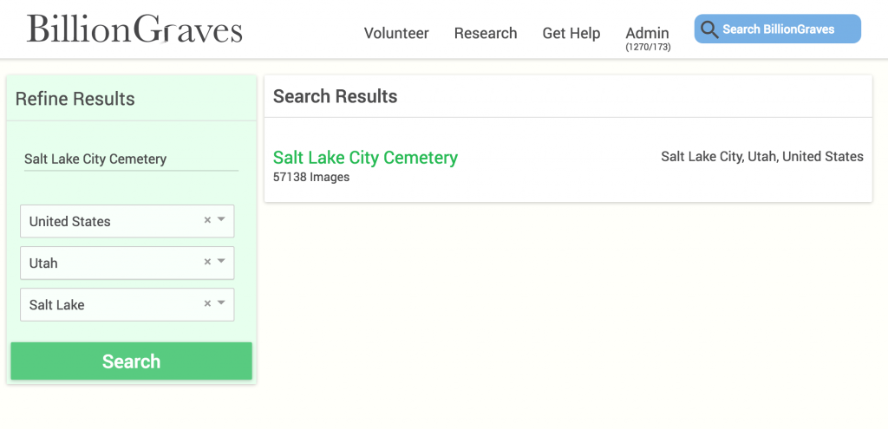Click the Salt Lake City, Utah location text
The image size is (888, 429).
click(761, 157)
